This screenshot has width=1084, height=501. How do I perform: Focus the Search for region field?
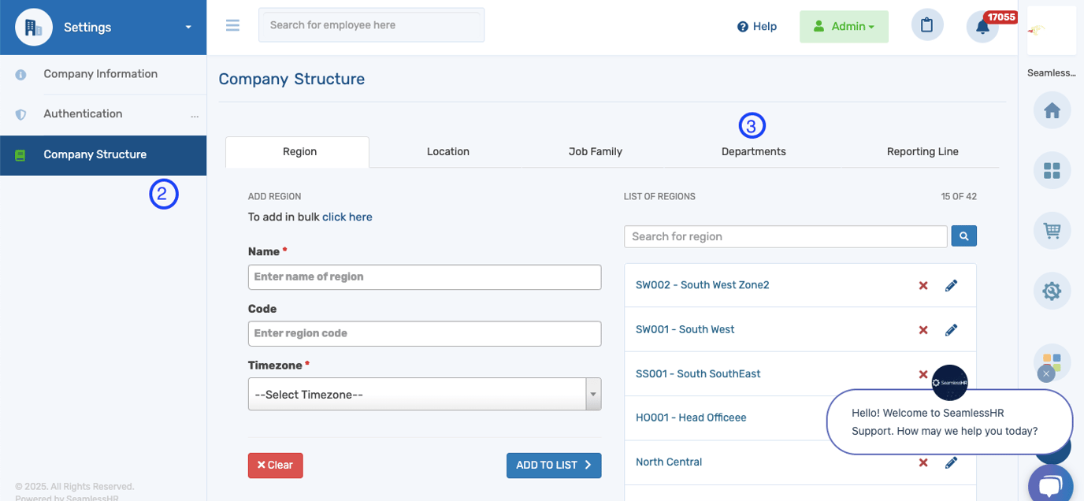point(785,236)
